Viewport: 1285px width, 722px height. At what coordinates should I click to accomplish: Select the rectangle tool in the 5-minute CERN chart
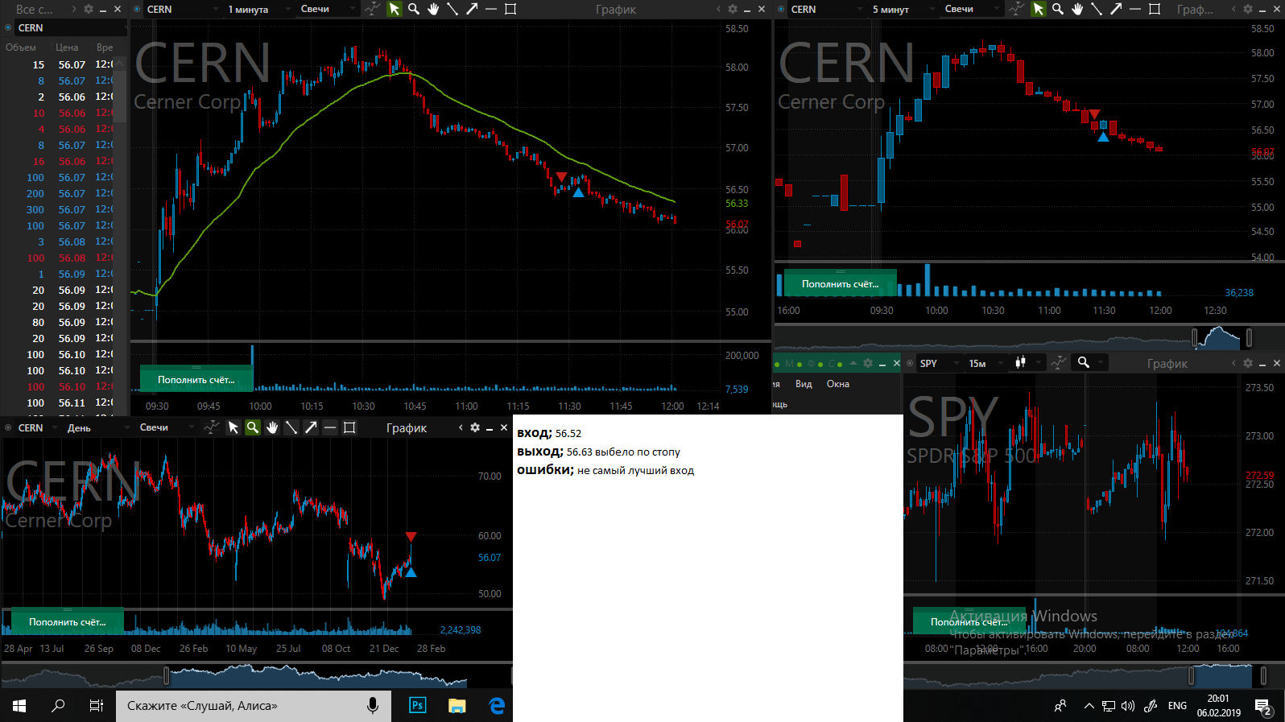click(1155, 9)
